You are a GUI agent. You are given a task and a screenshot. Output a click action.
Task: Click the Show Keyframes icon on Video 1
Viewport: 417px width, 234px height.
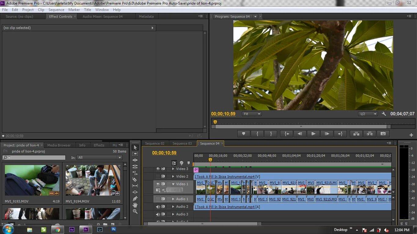tap(164, 190)
